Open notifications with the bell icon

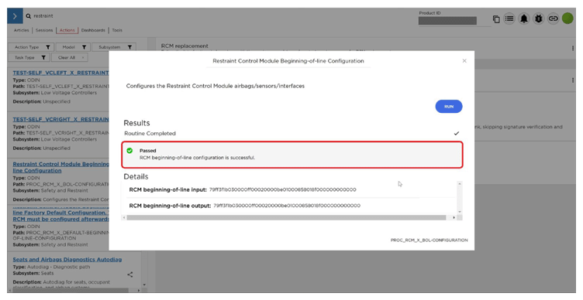524,19
